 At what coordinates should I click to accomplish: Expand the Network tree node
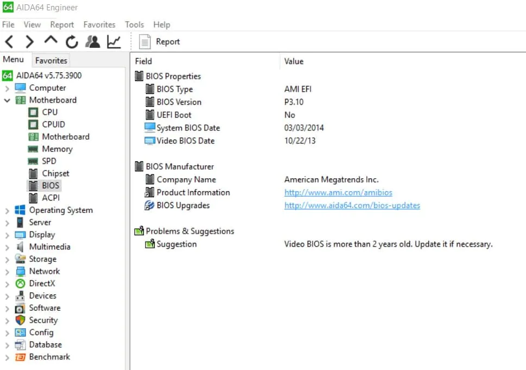coord(7,272)
